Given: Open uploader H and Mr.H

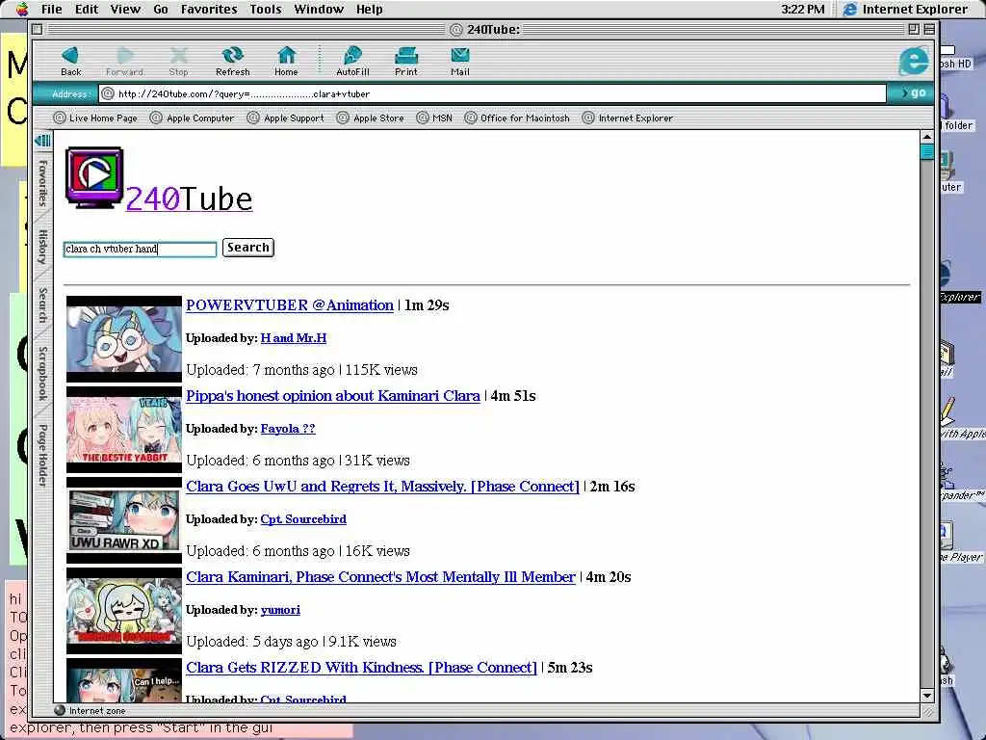Looking at the screenshot, I should 294,338.
